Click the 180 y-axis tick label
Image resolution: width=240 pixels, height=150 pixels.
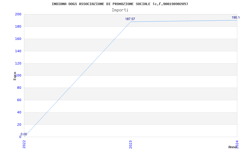click(18, 26)
